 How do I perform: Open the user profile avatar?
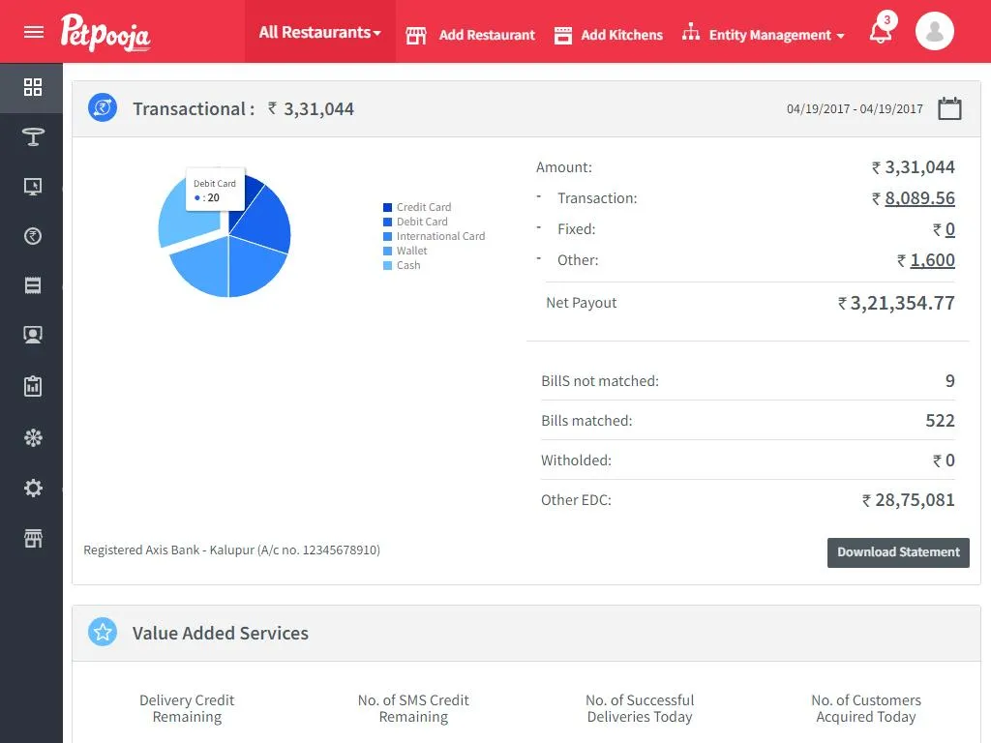[x=934, y=30]
